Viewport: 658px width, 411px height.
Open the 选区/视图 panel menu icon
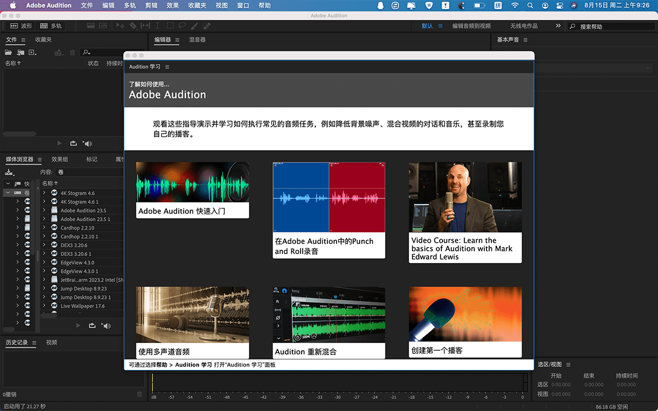pyautogui.click(x=568, y=364)
